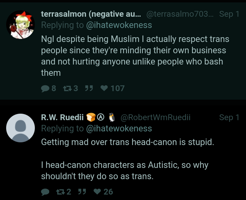Reply to R.W. Ruedii's tweet
The width and height of the screenshot is (246, 200).
(x=45, y=192)
